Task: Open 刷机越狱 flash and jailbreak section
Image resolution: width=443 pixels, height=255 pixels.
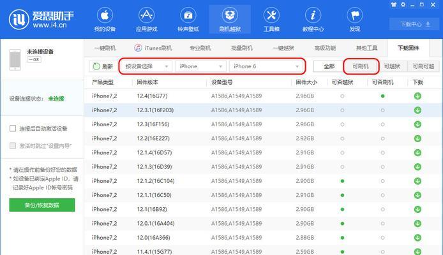Action: (x=230, y=19)
